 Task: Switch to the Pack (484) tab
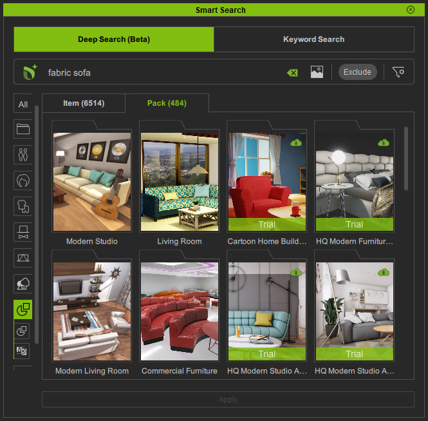click(x=167, y=103)
